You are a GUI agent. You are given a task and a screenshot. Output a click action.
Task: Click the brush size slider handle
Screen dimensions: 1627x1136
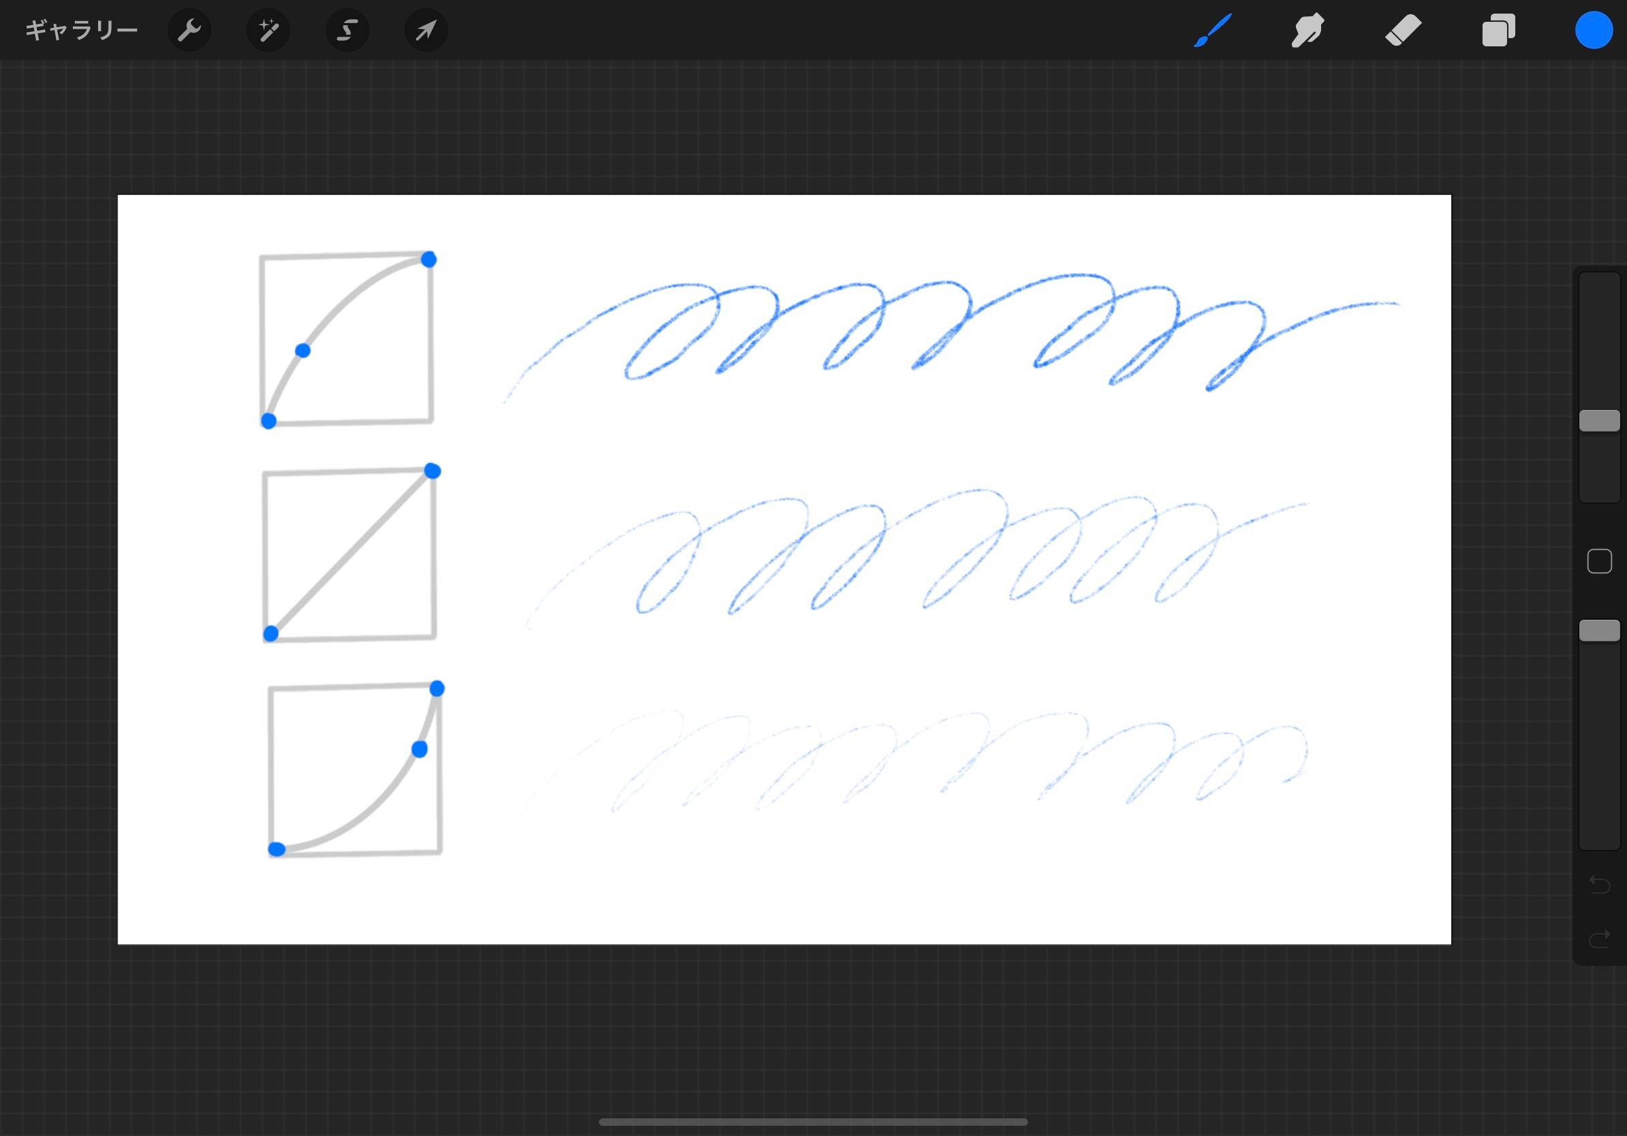(1599, 421)
